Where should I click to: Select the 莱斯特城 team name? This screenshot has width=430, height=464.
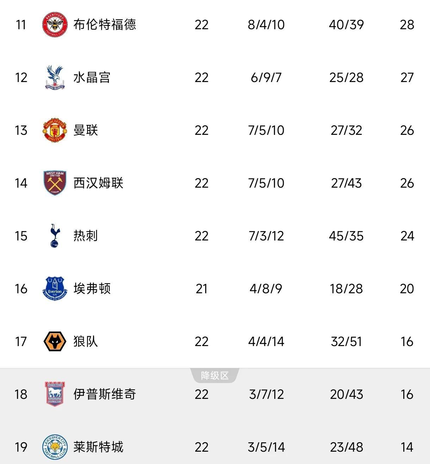(98, 447)
